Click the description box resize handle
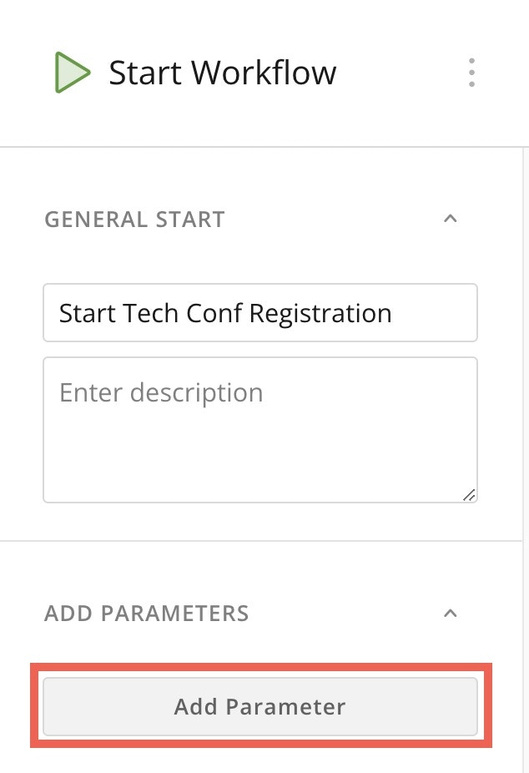The width and height of the screenshot is (529, 773). tap(469, 494)
